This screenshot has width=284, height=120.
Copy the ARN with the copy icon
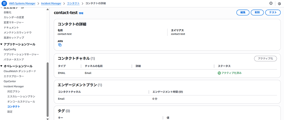click(x=60, y=45)
